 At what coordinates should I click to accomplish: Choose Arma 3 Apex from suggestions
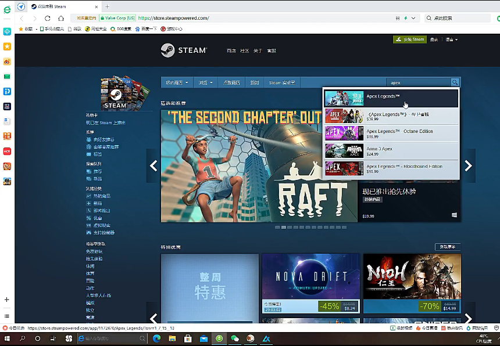click(x=391, y=151)
